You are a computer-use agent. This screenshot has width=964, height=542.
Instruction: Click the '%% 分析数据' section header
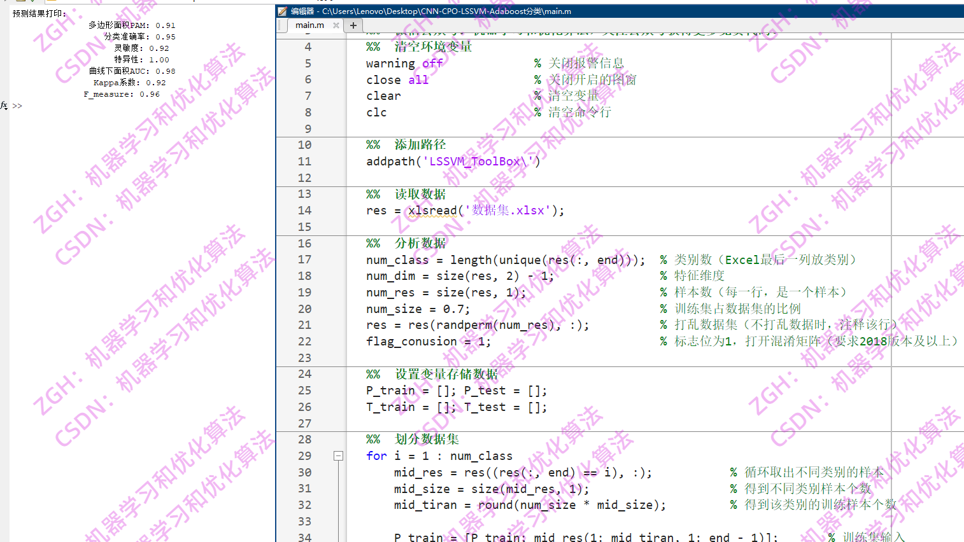coord(406,243)
